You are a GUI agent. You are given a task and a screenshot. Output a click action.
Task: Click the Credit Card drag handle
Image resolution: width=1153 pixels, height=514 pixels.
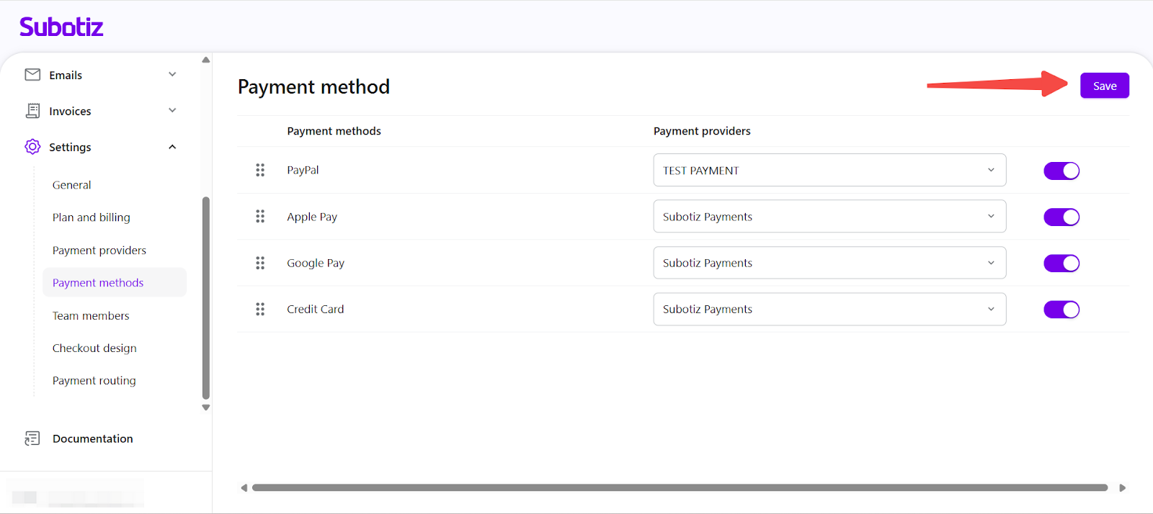tap(260, 309)
